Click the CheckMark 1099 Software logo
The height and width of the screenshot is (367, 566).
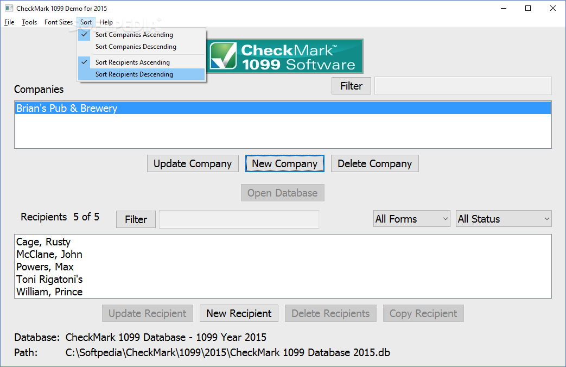(x=285, y=56)
